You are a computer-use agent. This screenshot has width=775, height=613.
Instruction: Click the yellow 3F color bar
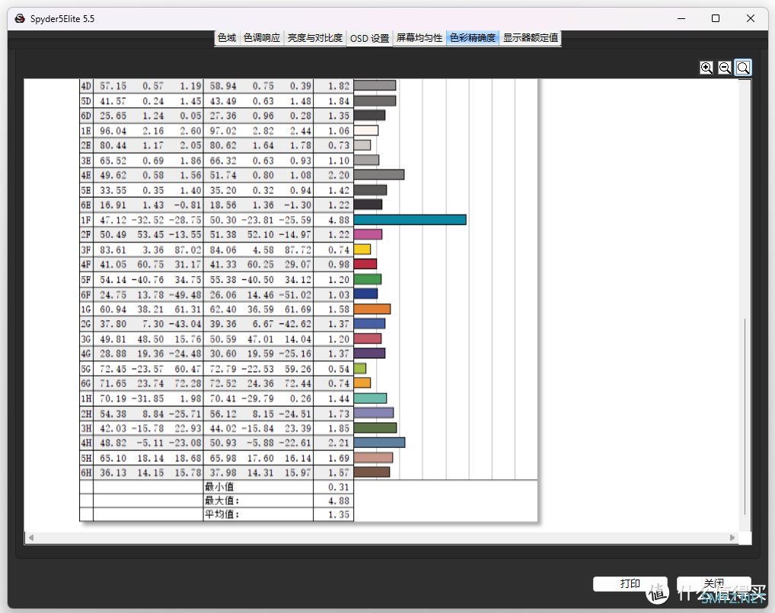(x=362, y=249)
